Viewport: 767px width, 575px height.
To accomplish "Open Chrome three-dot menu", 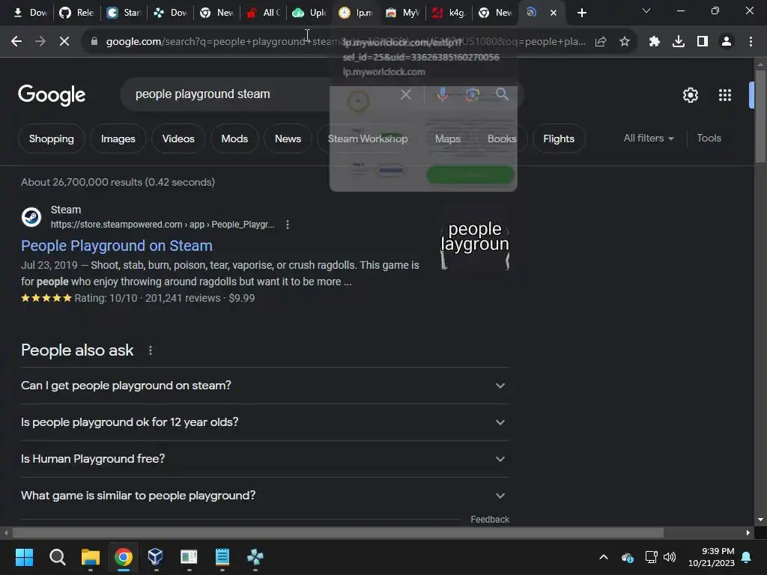I will [x=751, y=42].
